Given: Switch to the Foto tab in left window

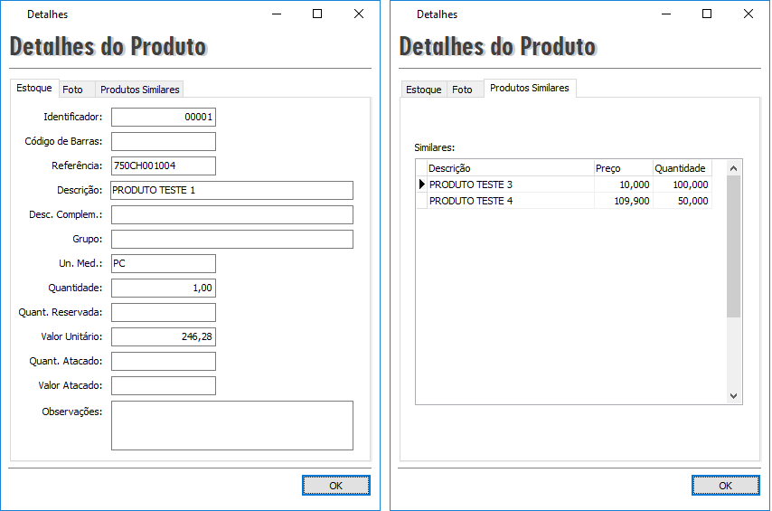Looking at the screenshot, I should [x=73, y=90].
